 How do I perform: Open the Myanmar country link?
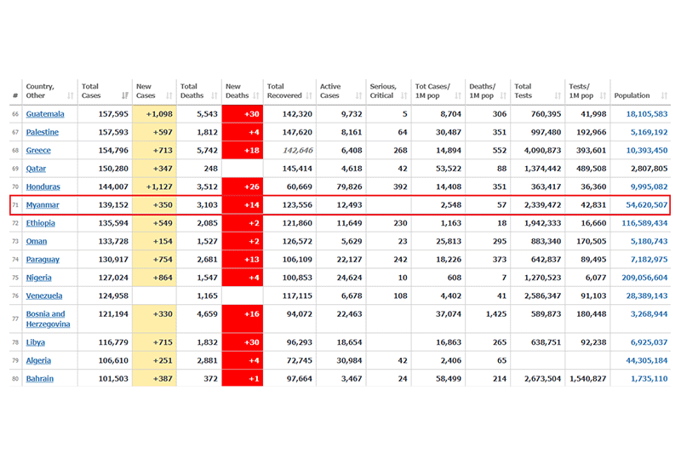click(x=43, y=205)
